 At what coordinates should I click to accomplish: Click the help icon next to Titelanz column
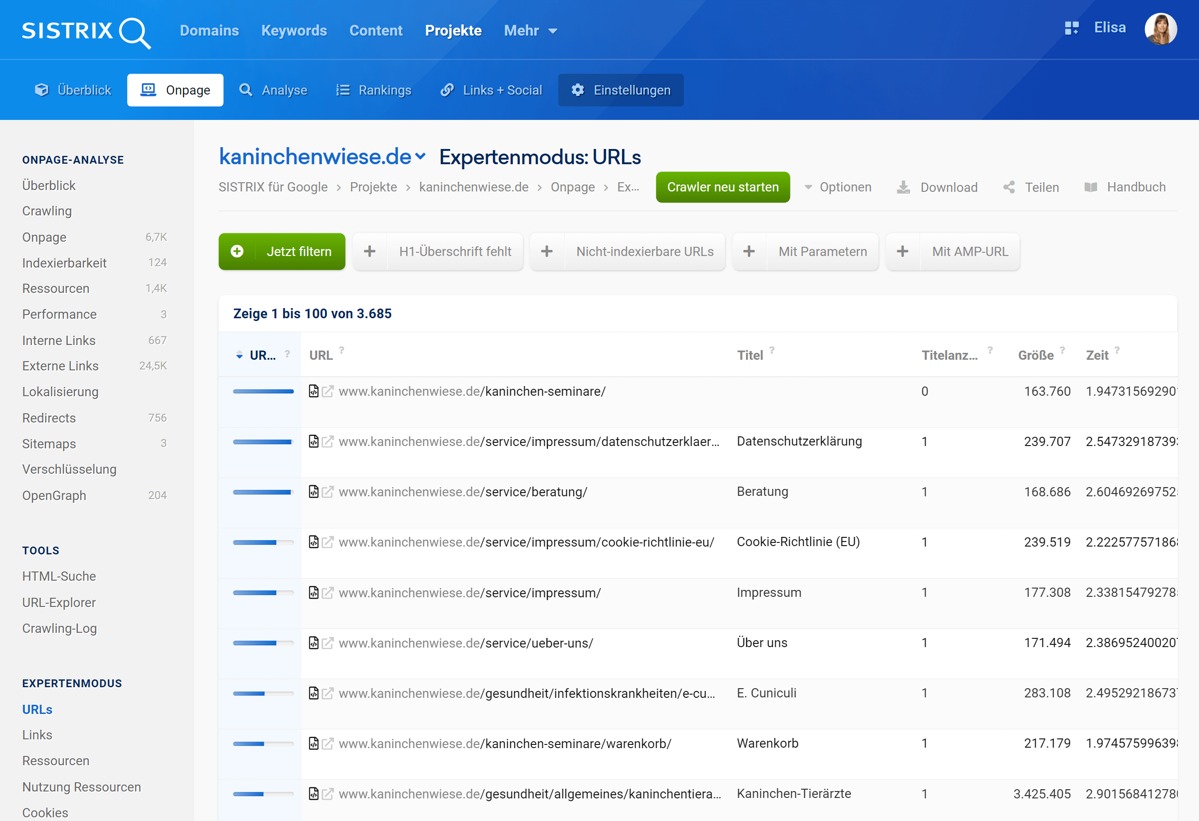(x=990, y=350)
